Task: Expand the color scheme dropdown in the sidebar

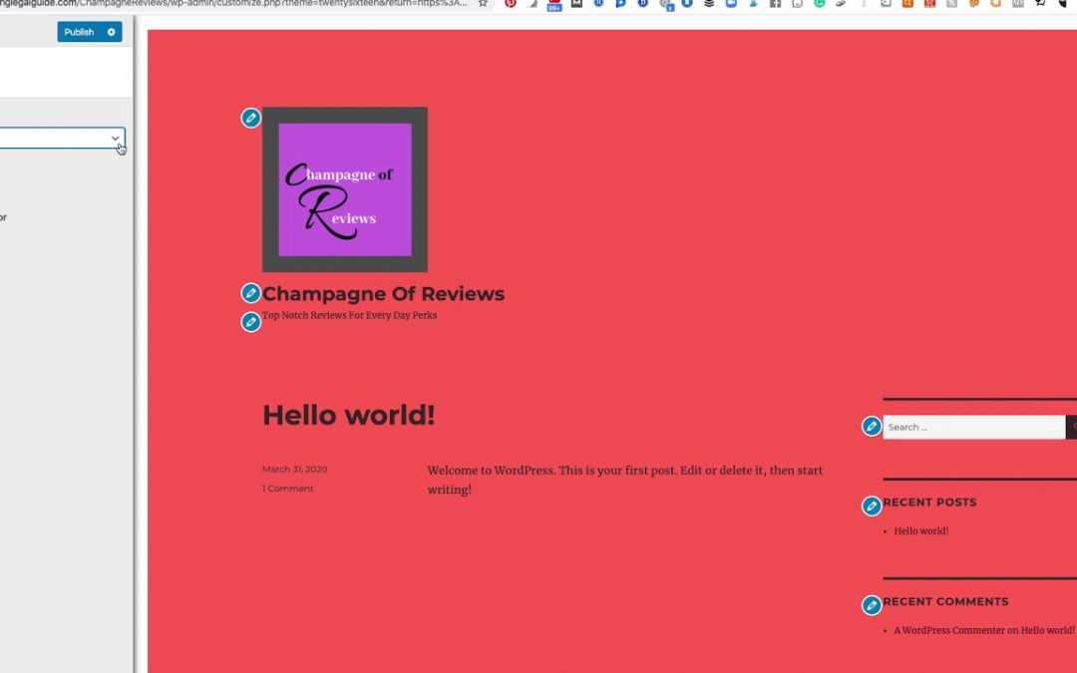Action: pyautogui.click(x=60, y=139)
